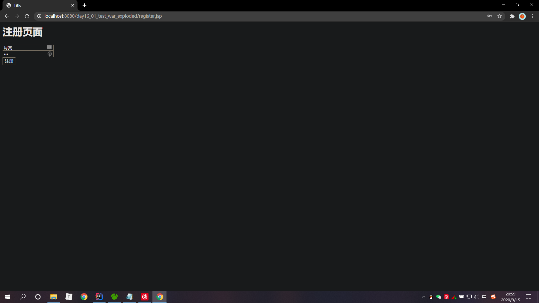The height and width of the screenshot is (303, 539).
Task: Open saved passwords key icon
Action: click(490, 16)
